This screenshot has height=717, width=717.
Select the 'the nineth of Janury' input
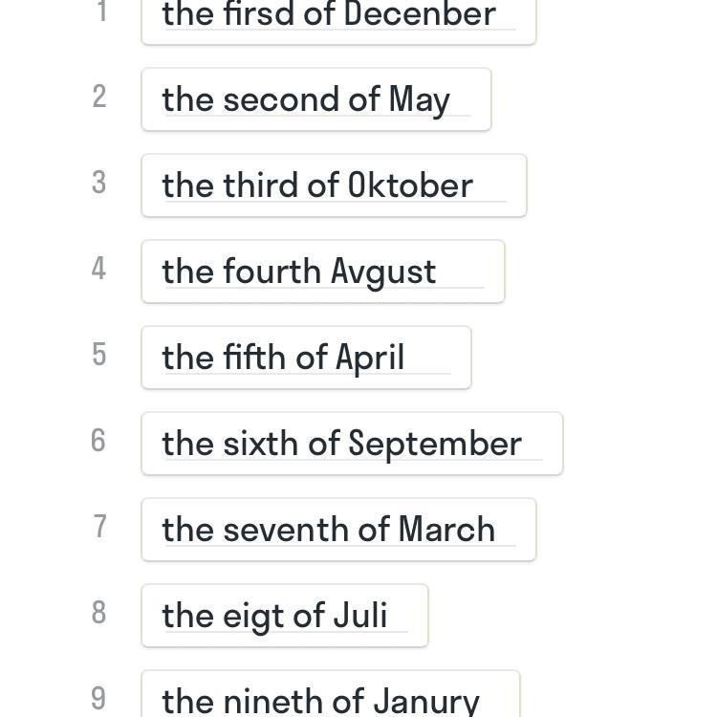point(330,698)
